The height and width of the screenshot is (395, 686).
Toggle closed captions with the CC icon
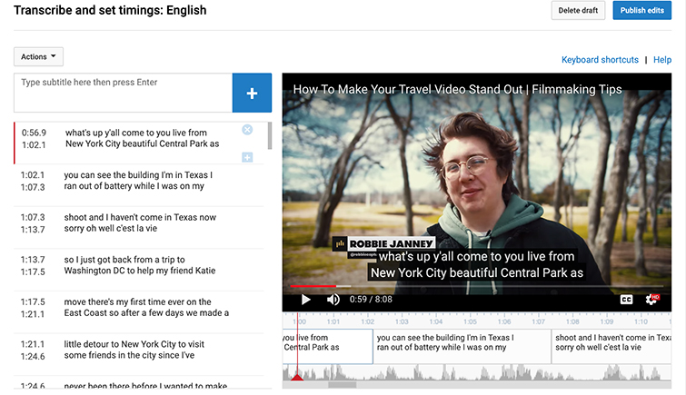(x=627, y=300)
